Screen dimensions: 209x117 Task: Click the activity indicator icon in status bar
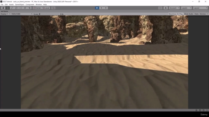207,110
